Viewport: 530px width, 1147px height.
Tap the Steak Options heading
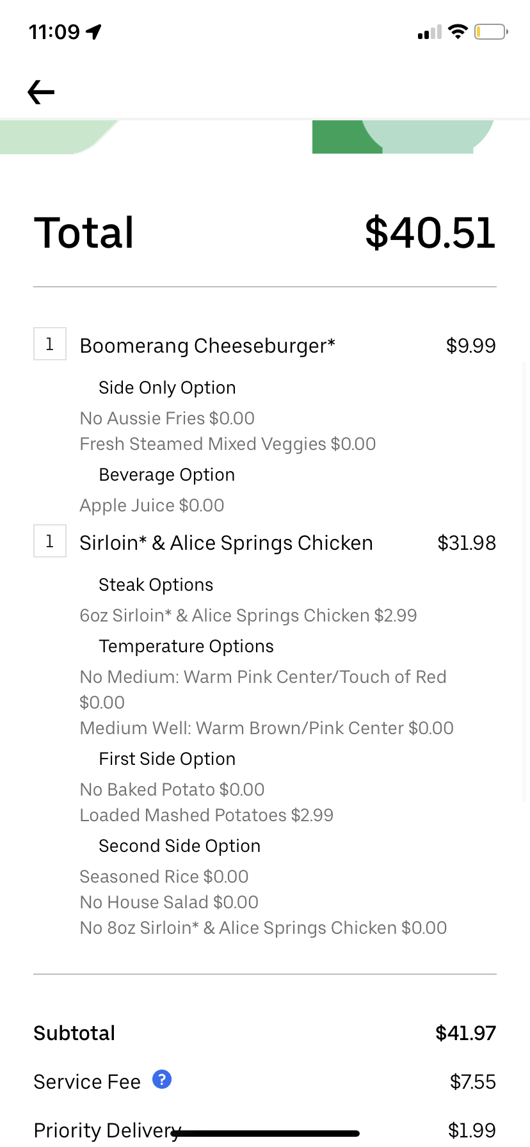point(156,585)
